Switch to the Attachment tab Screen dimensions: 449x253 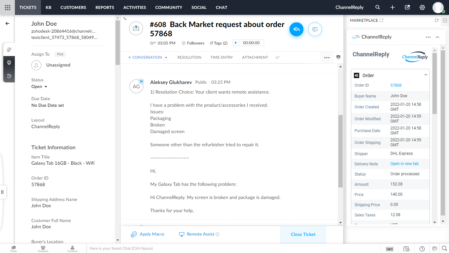[x=255, y=57]
